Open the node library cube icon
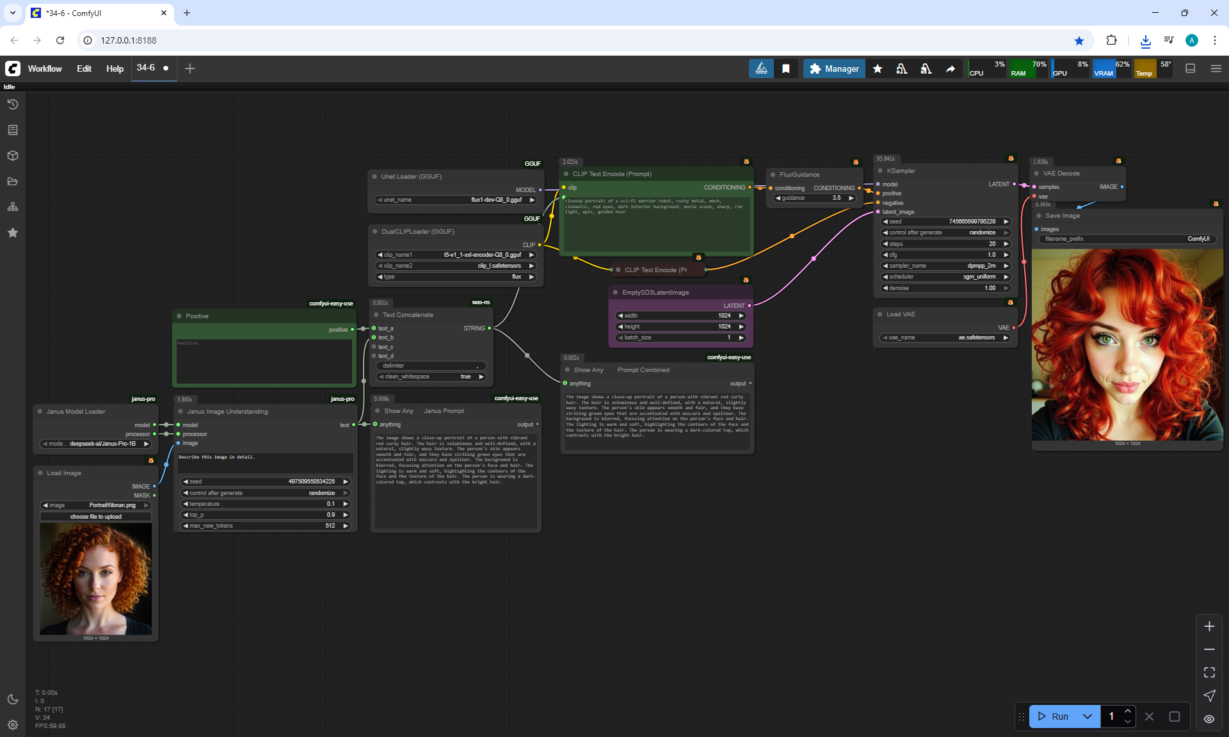1229x737 pixels. pos(12,156)
